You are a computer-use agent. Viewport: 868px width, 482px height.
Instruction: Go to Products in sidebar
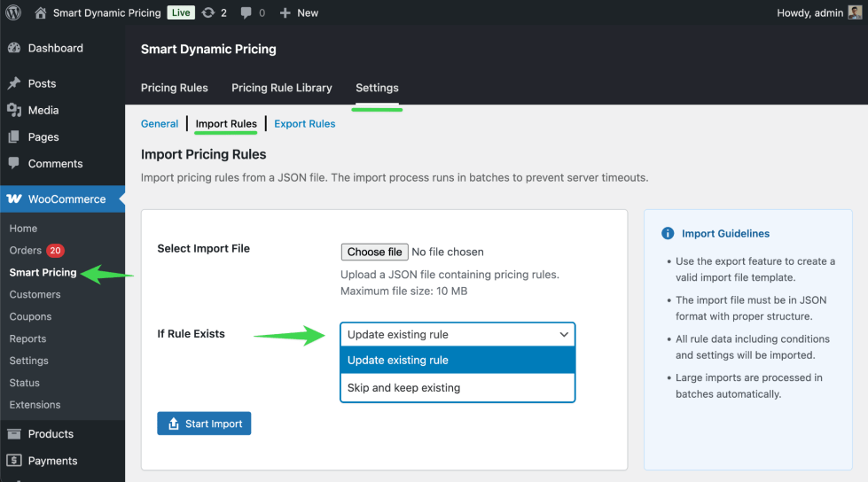click(x=51, y=433)
